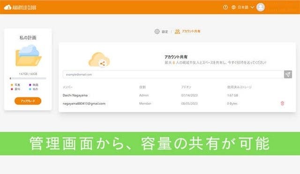Click the 07/14/2023 date cell
300x174 pixels.
click(189, 95)
